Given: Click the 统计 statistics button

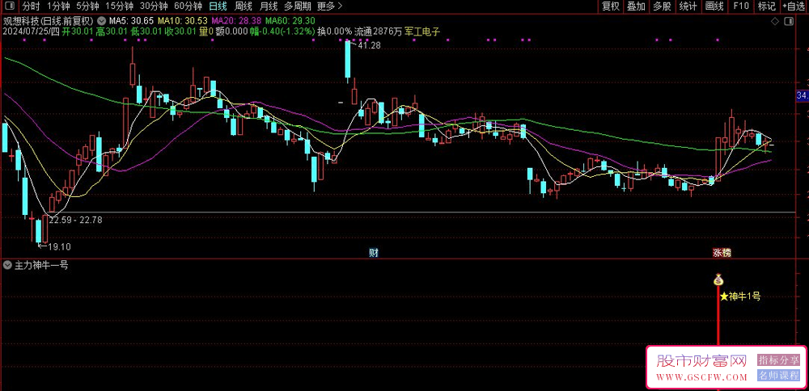Looking at the screenshot, I should (688, 6).
